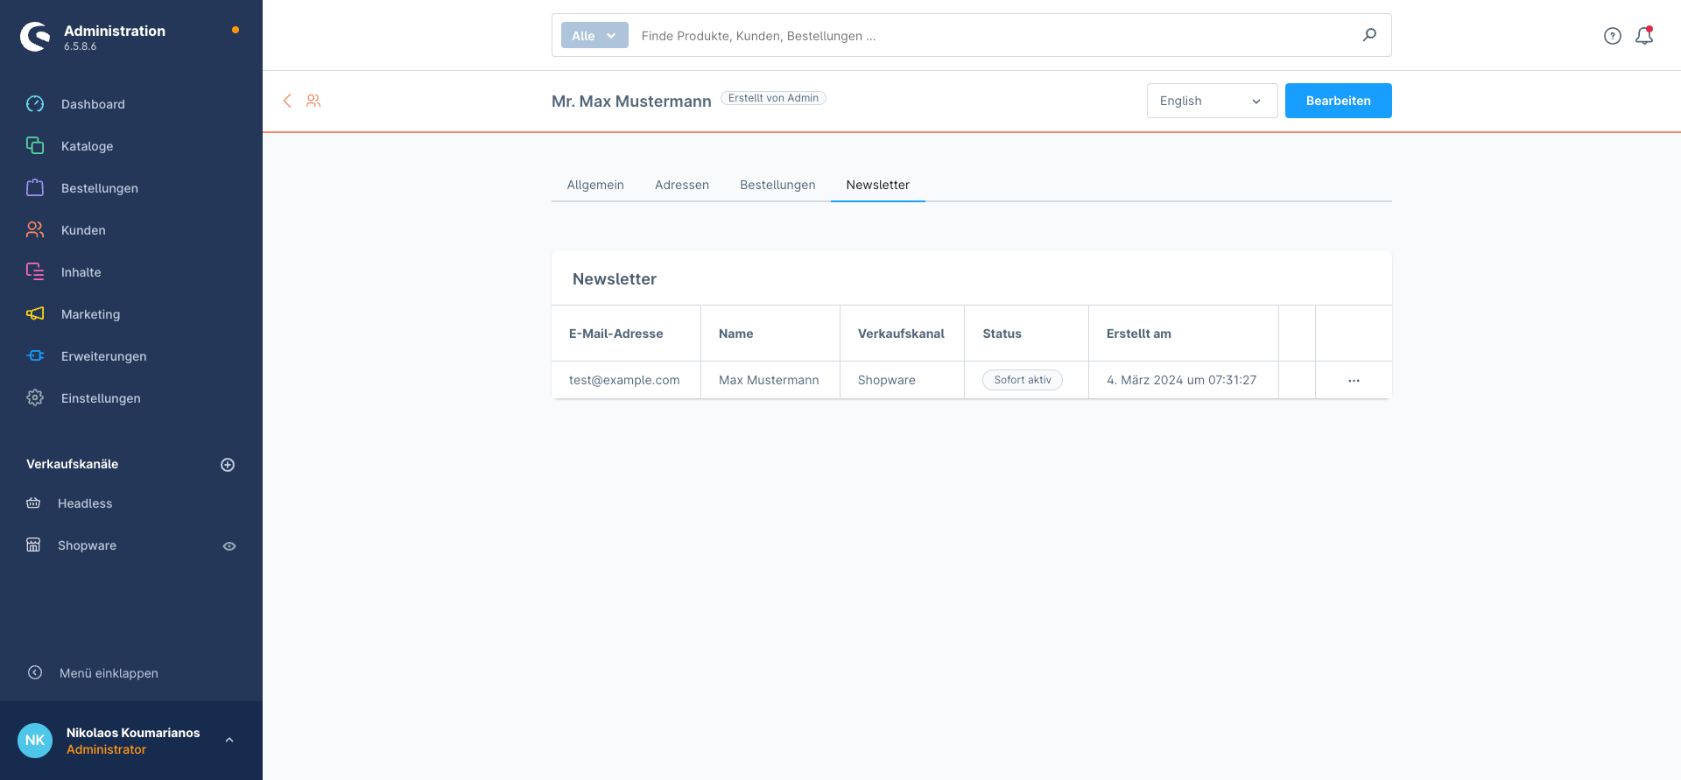Click the Erweiterungen plug icon
1681x780 pixels.
(x=35, y=355)
